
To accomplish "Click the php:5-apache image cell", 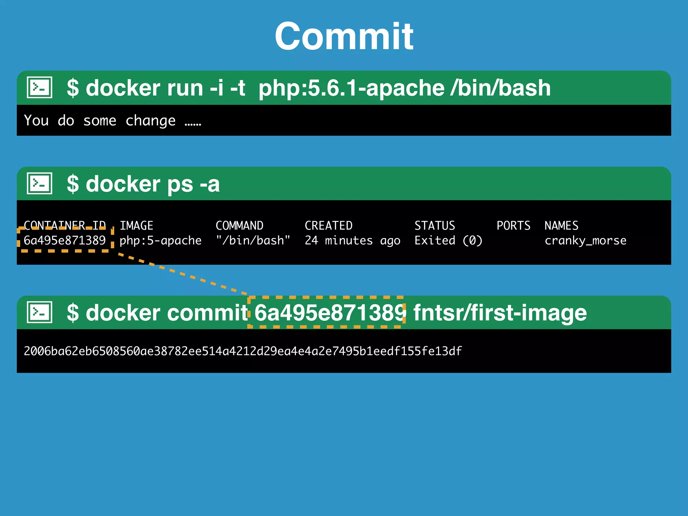I will click(161, 241).
